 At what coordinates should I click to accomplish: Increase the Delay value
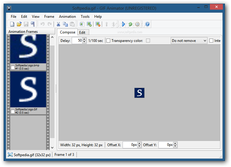tap(84, 39)
